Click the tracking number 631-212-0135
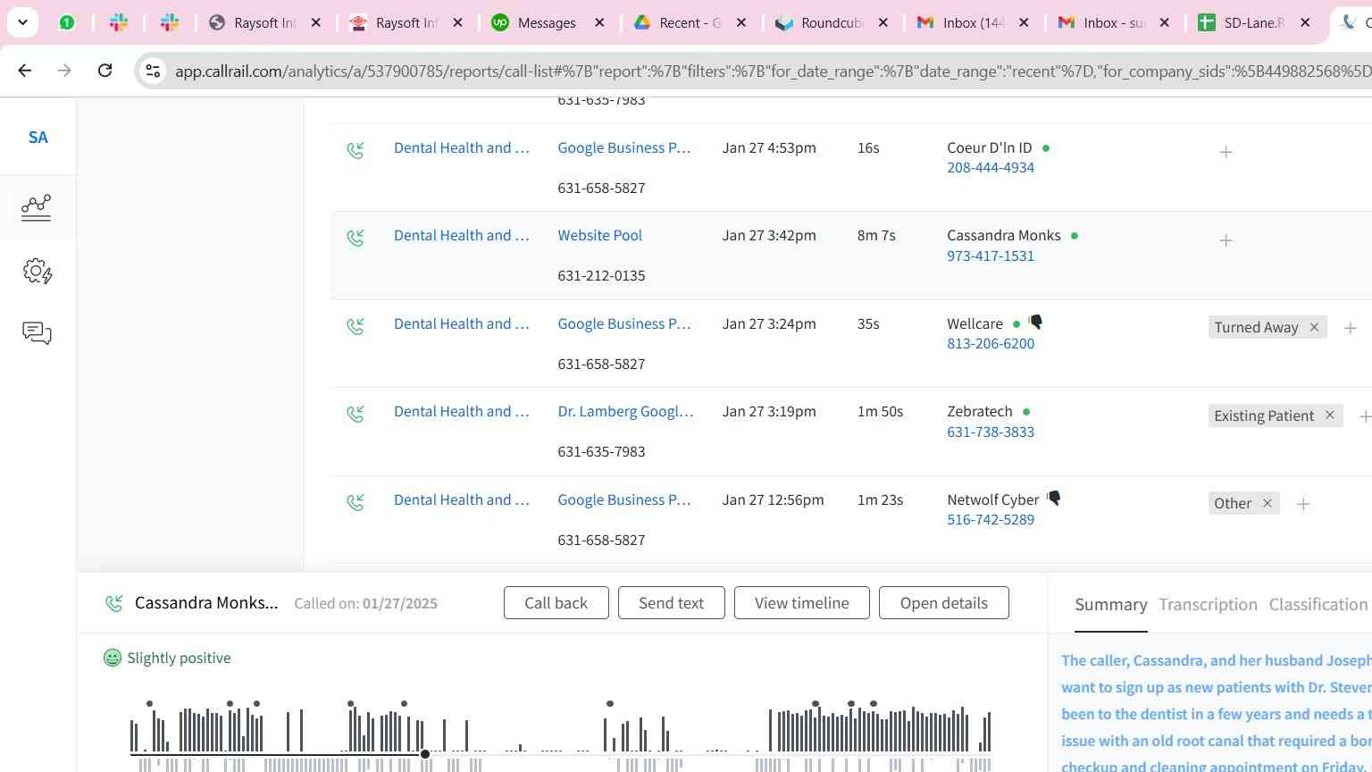The width and height of the screenshot is (1372, 772). click(601, 276)
